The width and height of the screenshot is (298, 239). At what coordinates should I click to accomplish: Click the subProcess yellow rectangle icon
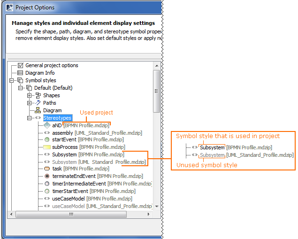[x=47, y=147]
